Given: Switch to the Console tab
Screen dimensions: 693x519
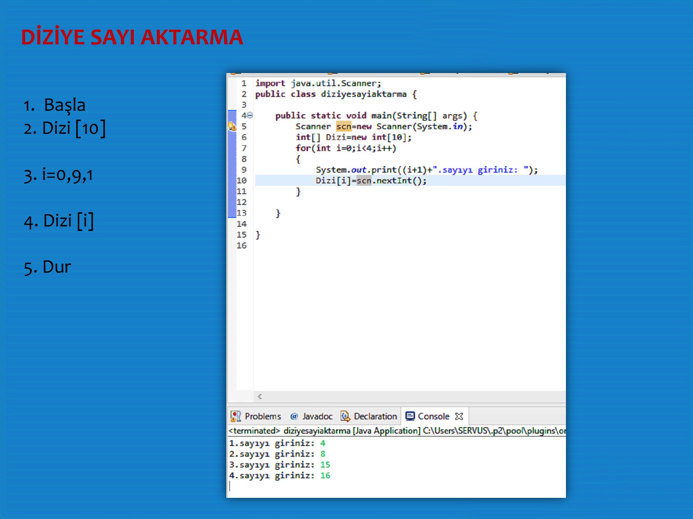Looking at the screenshot, I should [433, 416].
